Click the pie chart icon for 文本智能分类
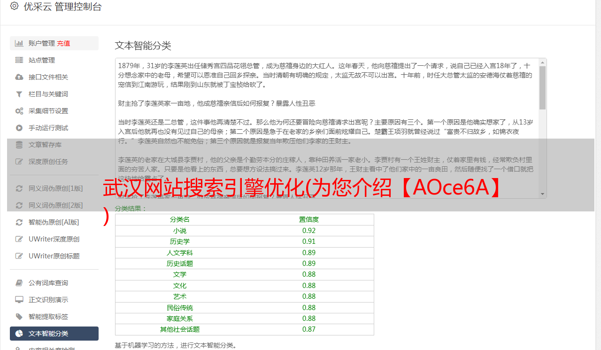 pyautogui.click(x=19, y=334)
